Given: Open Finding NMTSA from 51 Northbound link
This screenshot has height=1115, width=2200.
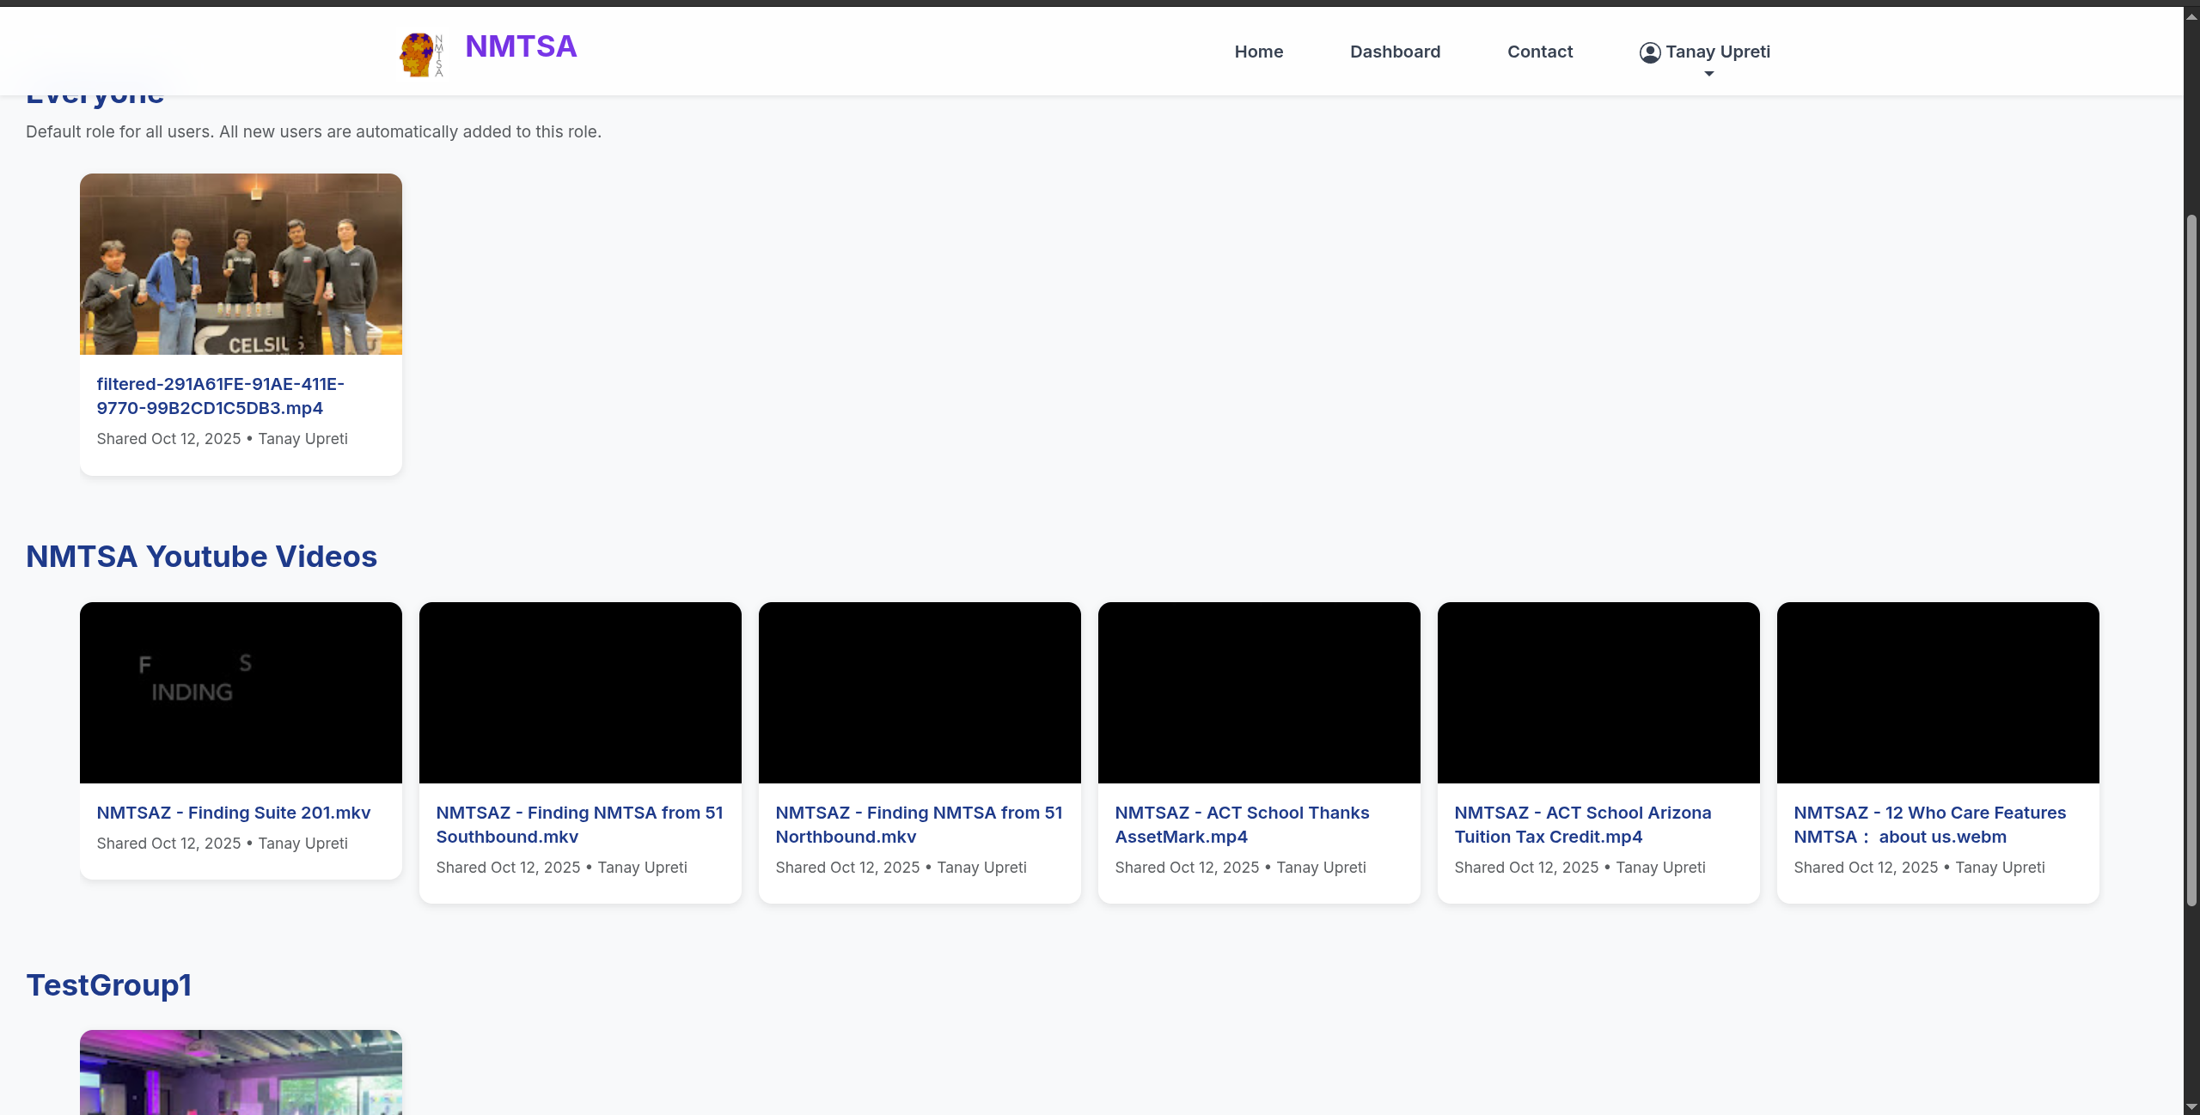Looking at the screenshot, I should click(x=919, y=825).
